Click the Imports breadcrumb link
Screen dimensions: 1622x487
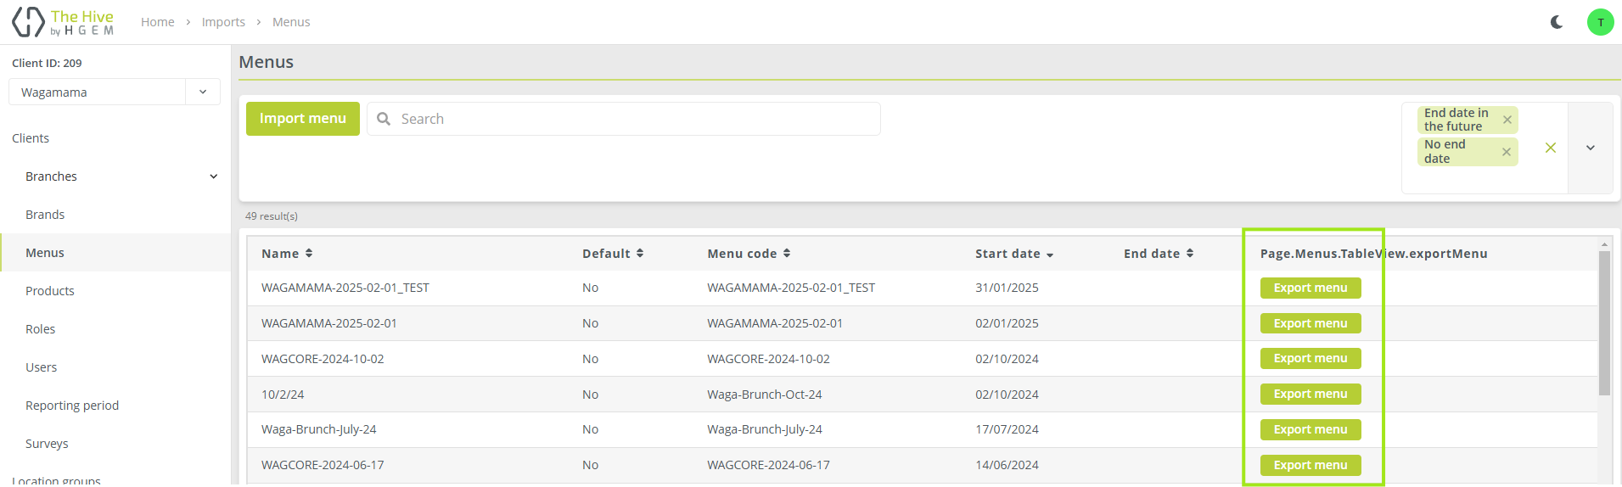(223, 22)
